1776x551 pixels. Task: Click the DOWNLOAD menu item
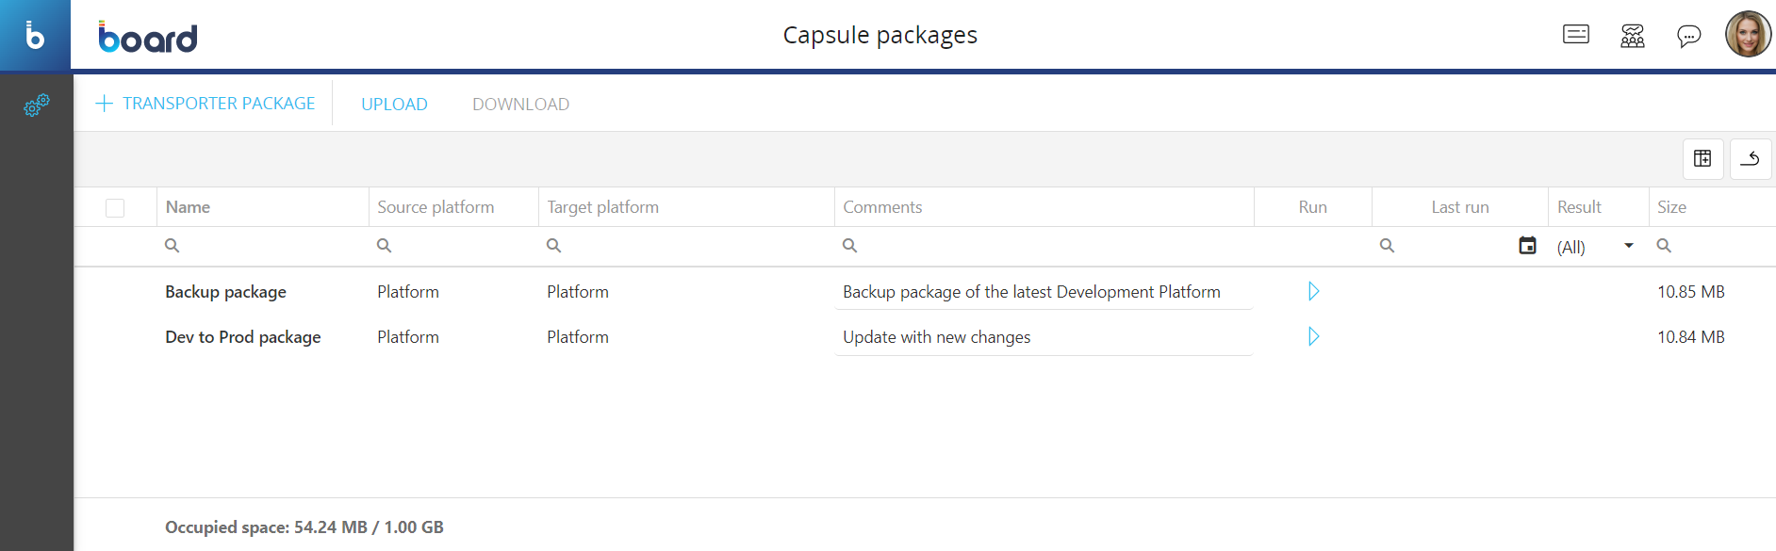pyautogui.click(x=520, y=105)
